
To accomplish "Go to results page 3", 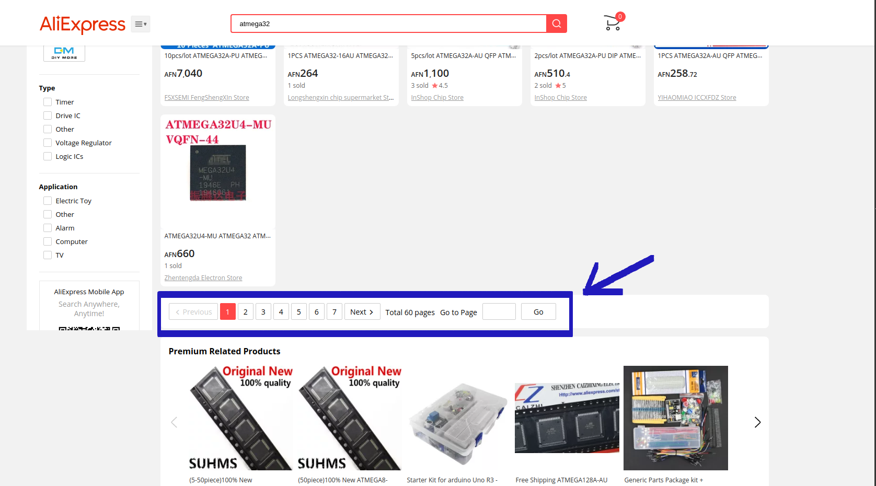I will [x=263, y=312].
